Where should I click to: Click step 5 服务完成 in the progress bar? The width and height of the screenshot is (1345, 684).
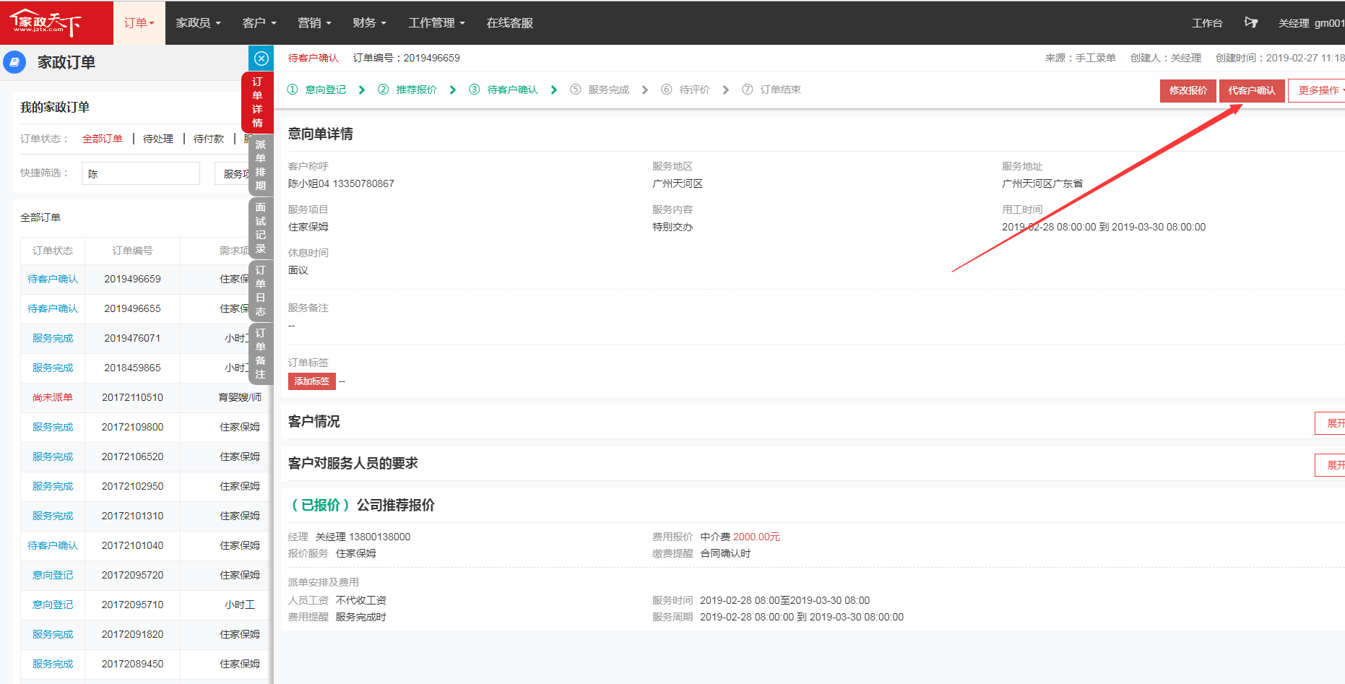coord(600,90)
